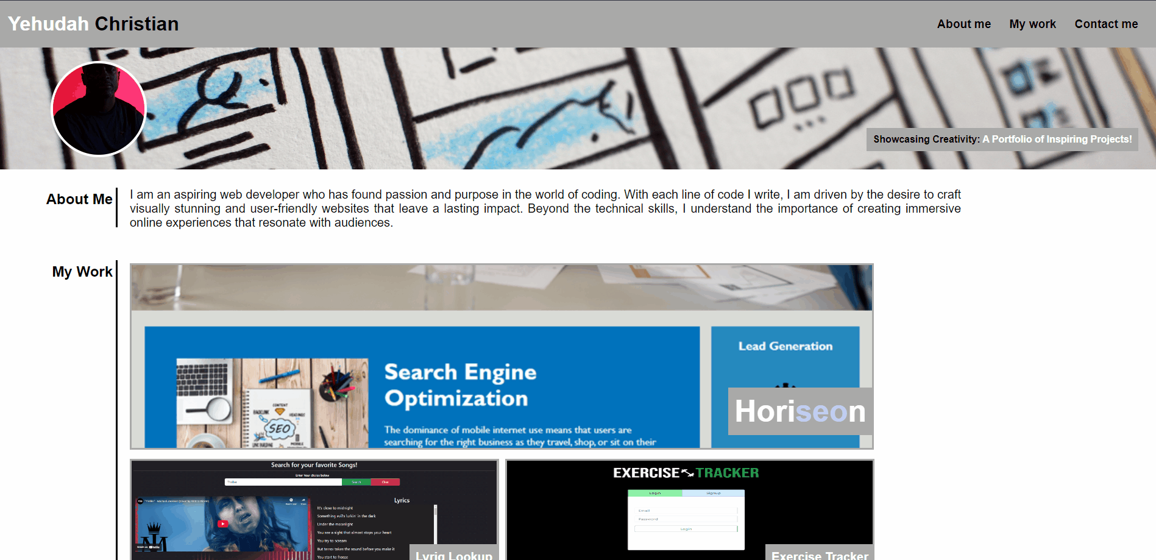The height and width of the screenshot is (560, 1156).
Task: Click the circular profile avatar photo
Action: [99, 109]
